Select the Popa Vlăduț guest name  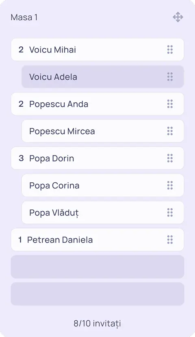[x=54, y=213]
